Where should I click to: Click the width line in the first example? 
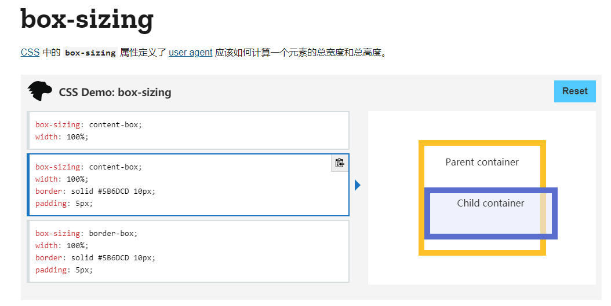61,137
